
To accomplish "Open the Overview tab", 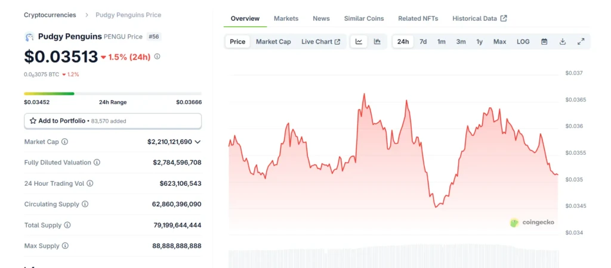I will (x=245, y=18).
